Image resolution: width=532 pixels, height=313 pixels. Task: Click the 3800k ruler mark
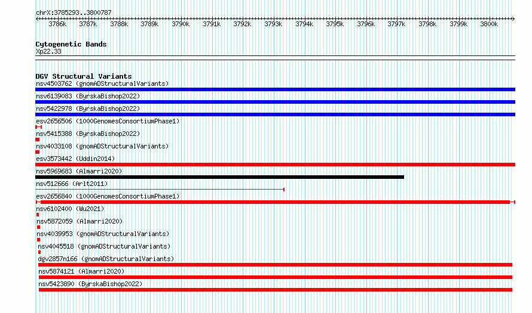(x=489, y=24)
